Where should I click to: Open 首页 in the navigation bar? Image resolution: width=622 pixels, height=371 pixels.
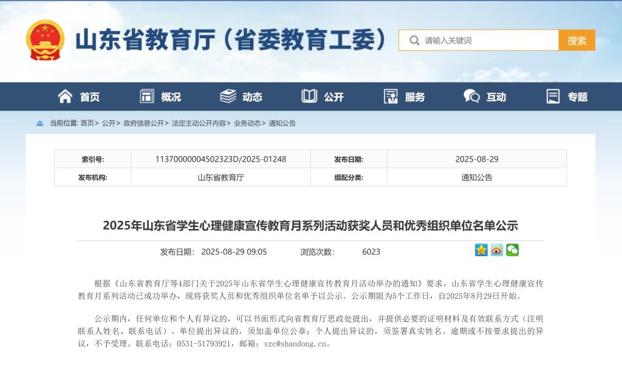[x=79, y=97]
